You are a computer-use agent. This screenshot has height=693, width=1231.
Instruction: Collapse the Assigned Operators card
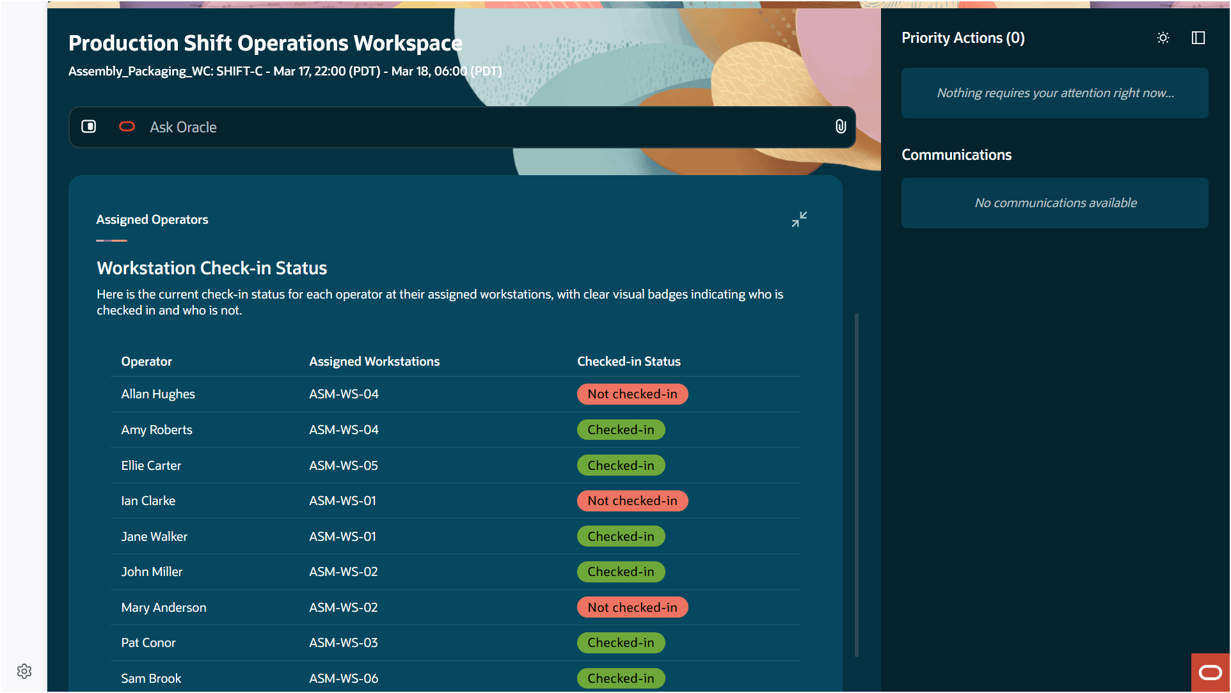click(x=799, y=219)
